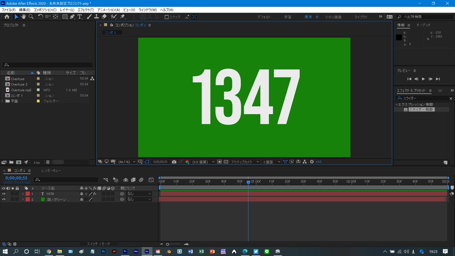The height and width of the screenshot is (256, 455).
Task: Open the 1画面 view layout dropdown
Action: (x=272, y=162)
